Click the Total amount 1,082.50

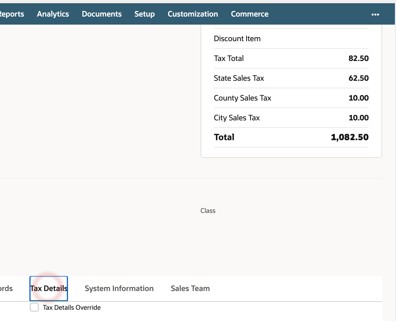pos(350,137)
